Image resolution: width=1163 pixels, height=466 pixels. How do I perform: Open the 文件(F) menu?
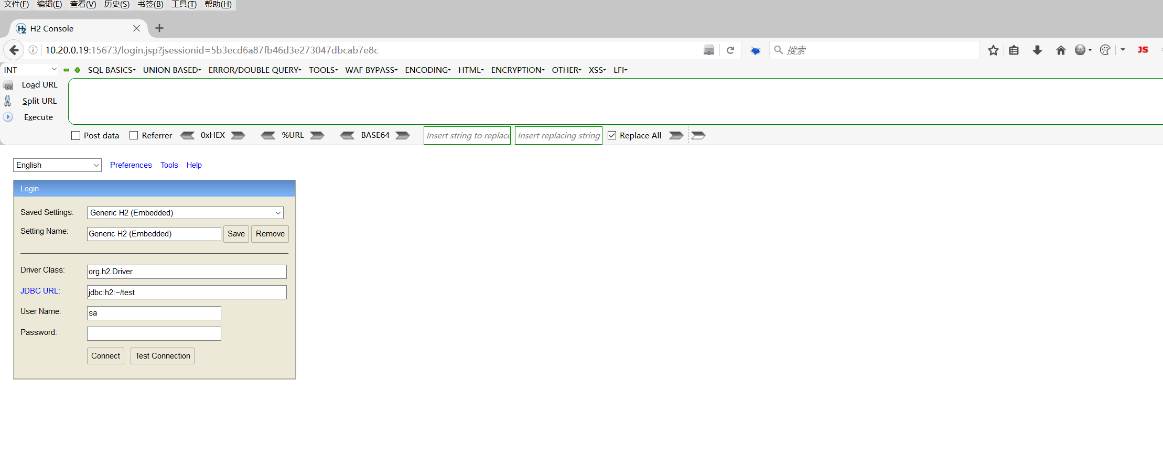click(x=16, y=4)
